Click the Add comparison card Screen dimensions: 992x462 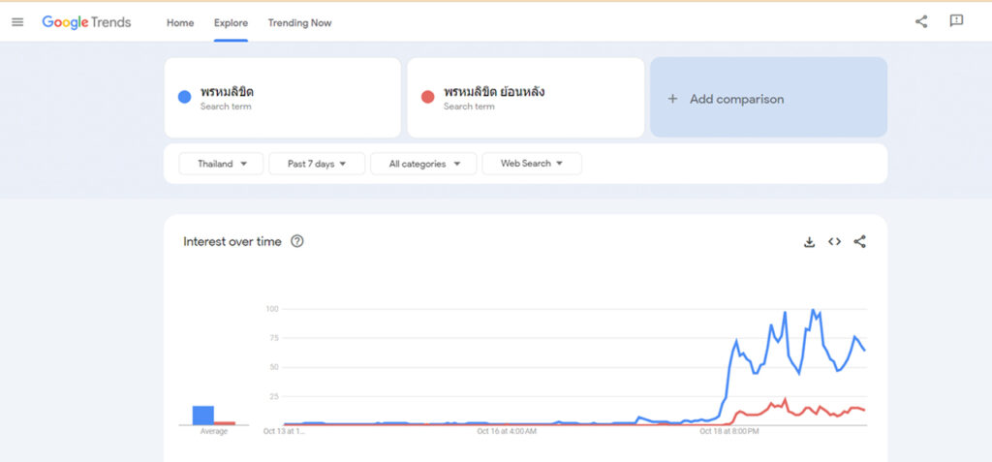tap(768, 98)
